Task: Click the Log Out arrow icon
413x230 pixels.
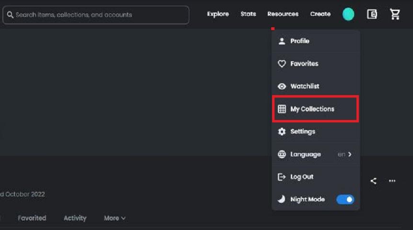Action: pos(282,177)
